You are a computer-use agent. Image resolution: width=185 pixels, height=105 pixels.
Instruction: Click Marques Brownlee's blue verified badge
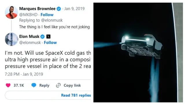coord(59,9)
